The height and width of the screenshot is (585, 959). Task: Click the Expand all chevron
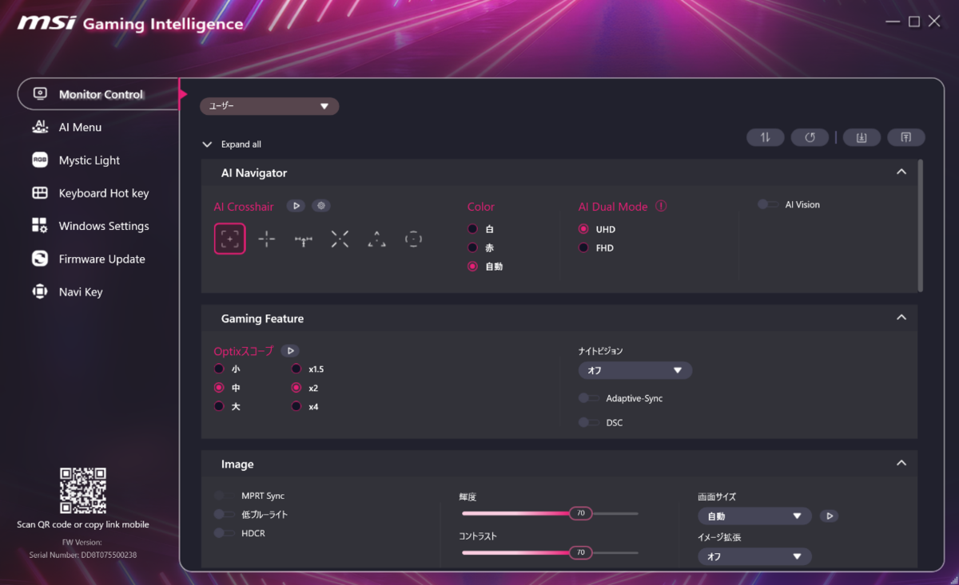click(207, 144)
